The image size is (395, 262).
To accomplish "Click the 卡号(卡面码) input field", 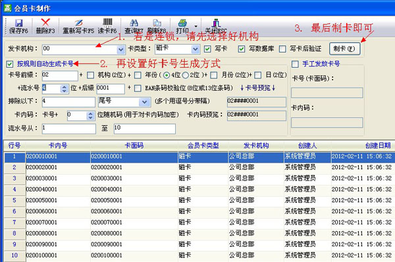I will pos(327,93).
